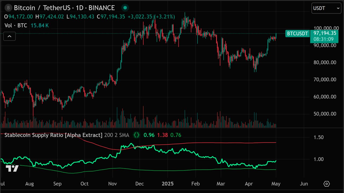This screenshot has height=193, width=344.
Task: Click the open value 94,172.00
Action: pos(20,17)
